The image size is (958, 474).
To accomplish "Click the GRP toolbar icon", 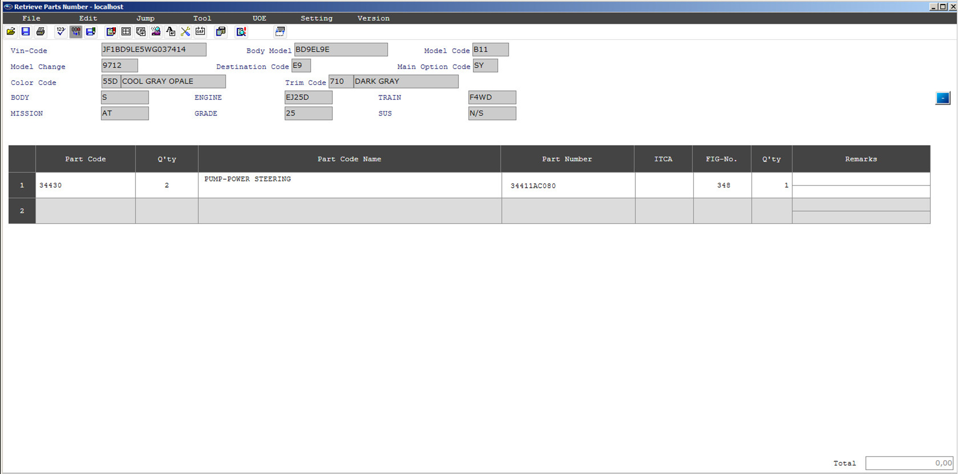I will (x=201, y=32).
